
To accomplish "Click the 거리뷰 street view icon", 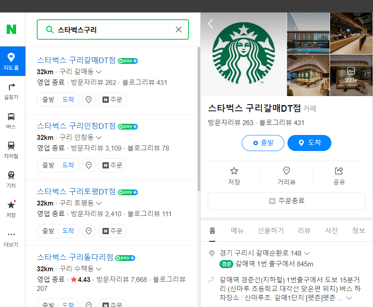I will 286,171.
